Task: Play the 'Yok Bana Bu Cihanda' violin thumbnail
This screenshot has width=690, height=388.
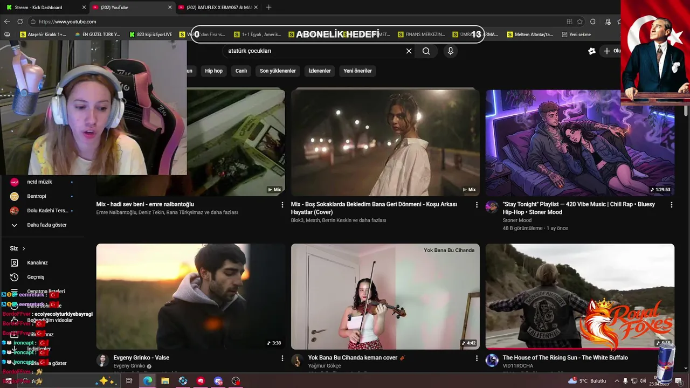Action: (385, 296)
